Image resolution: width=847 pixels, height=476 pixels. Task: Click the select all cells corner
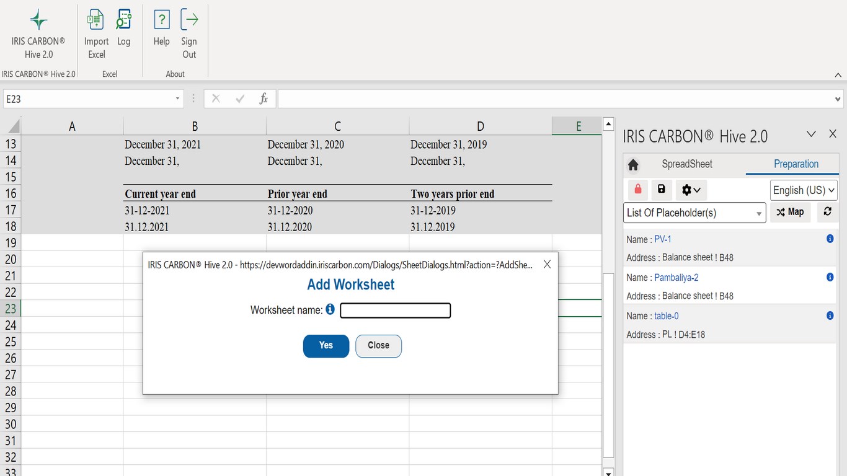coord(12,126)
